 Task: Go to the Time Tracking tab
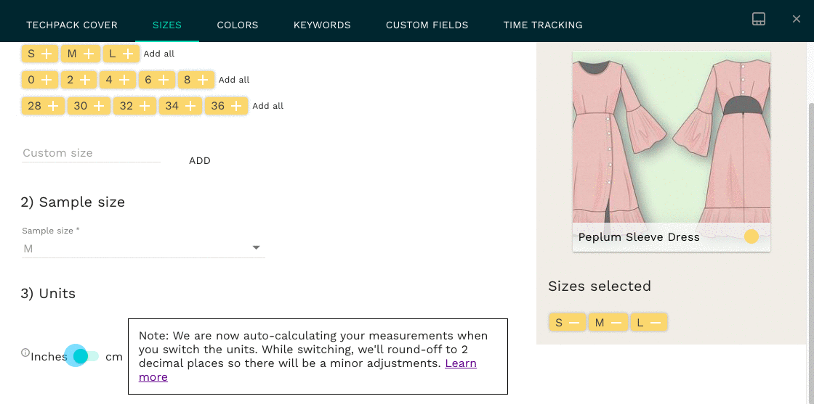543,25
